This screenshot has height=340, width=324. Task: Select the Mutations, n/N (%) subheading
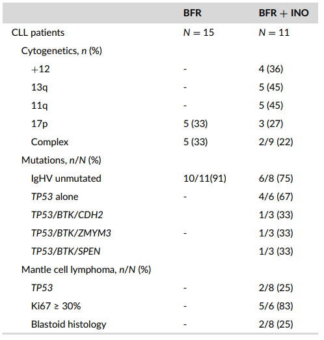point(61,160)
